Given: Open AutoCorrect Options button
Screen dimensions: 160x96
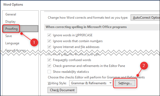Looking at the screenshot, I should pos(145,18).
